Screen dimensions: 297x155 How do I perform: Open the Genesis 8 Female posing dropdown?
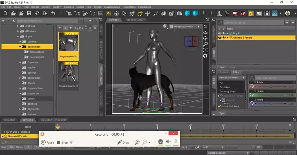click(232, 78)
